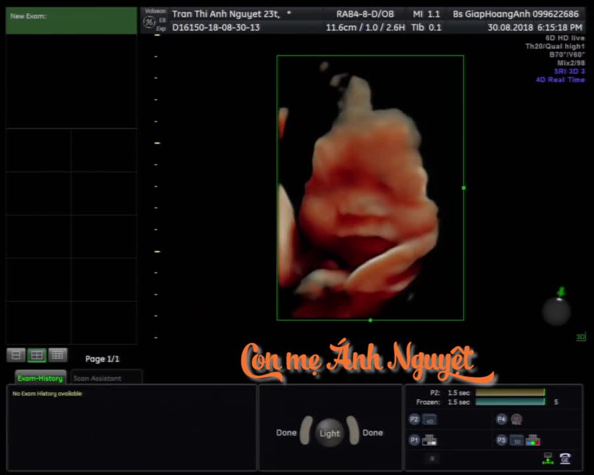Click the P2 1.5 sec progress bar
This screenshot has height=475, width=594.
(510, 393)
